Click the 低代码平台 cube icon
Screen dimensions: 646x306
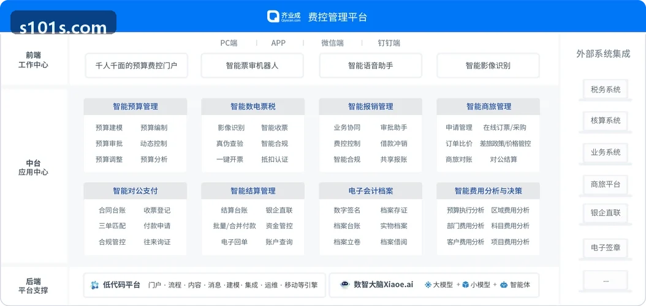point(95,285)
